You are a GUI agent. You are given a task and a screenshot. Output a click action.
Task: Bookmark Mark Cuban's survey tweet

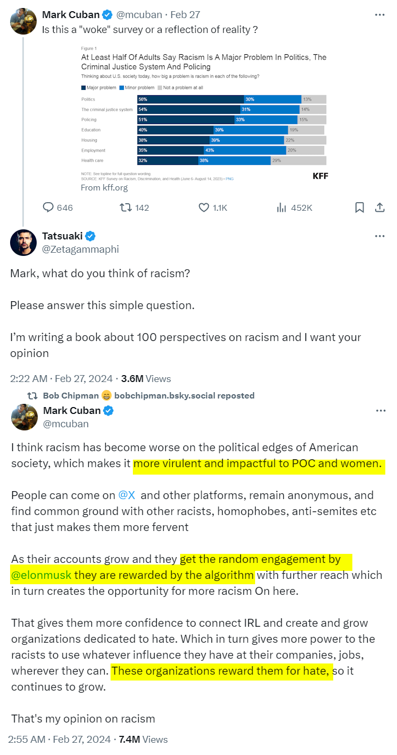pyautogui.click(x=360, y=208)
